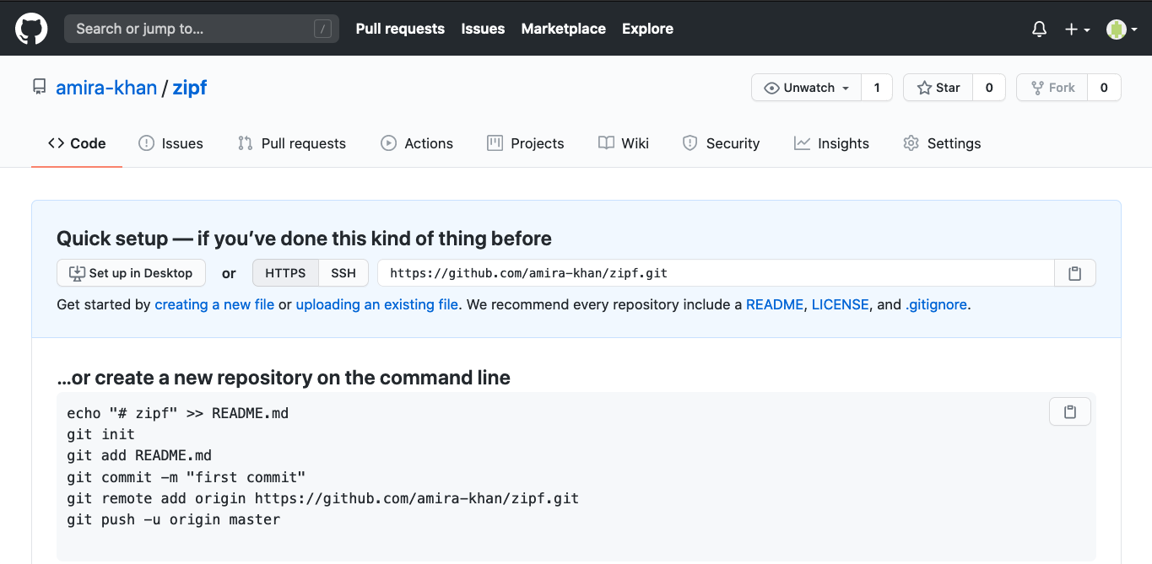Open Issues in the top navigation
Viewport: 1152px width, 564px height.
click(x=483, y=29)
